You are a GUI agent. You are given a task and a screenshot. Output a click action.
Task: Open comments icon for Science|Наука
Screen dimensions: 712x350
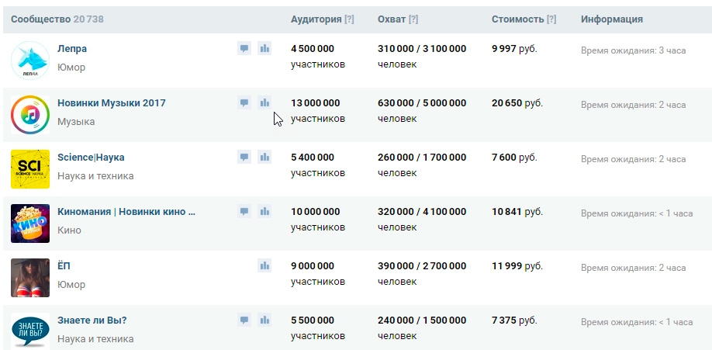click(x=244, y=158)
